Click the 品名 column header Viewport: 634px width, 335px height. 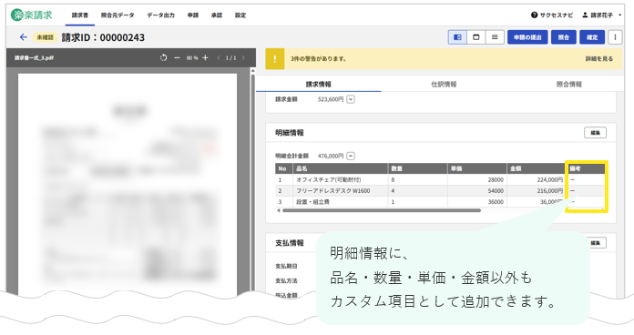click(x=341, y=168)
